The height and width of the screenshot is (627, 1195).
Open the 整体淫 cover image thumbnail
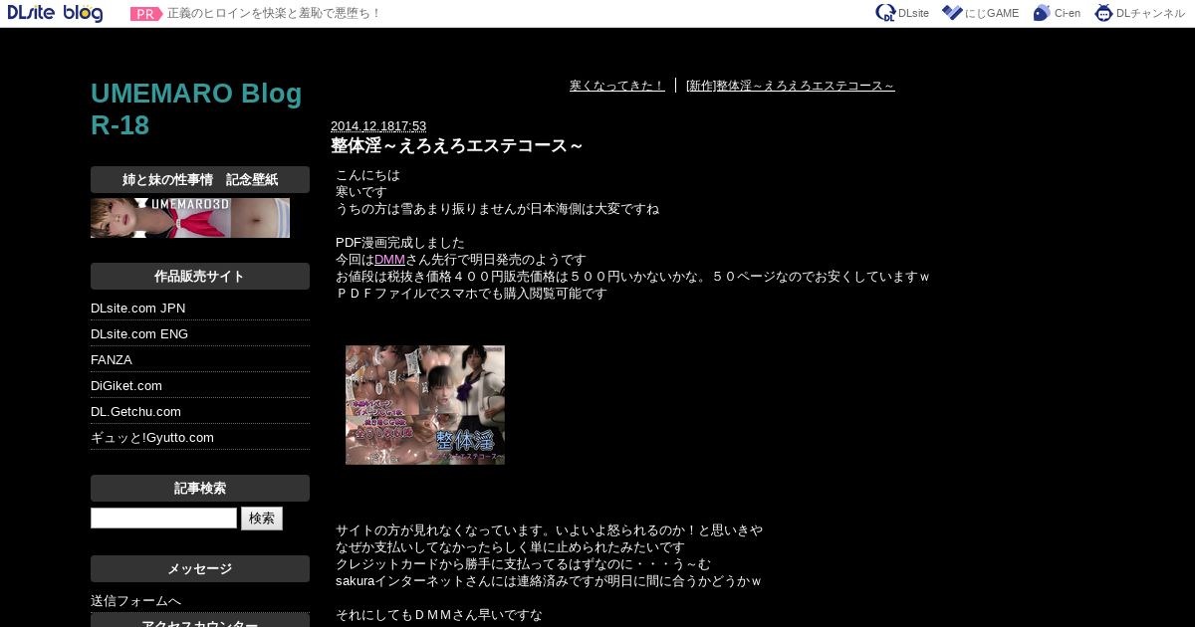425,405
